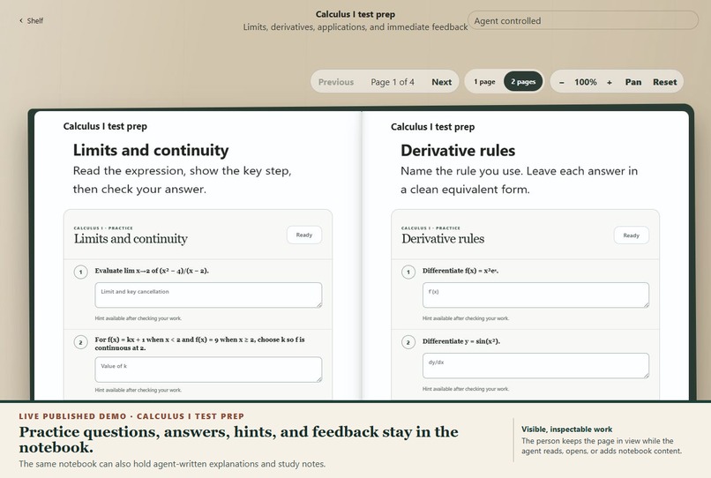Image resolution: width=711 pixels, height=478 pixels.
Task: Click the 100% zoom level
Action: [586, 82]
